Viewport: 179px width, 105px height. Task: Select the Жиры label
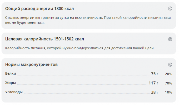[x=10, y=83]
